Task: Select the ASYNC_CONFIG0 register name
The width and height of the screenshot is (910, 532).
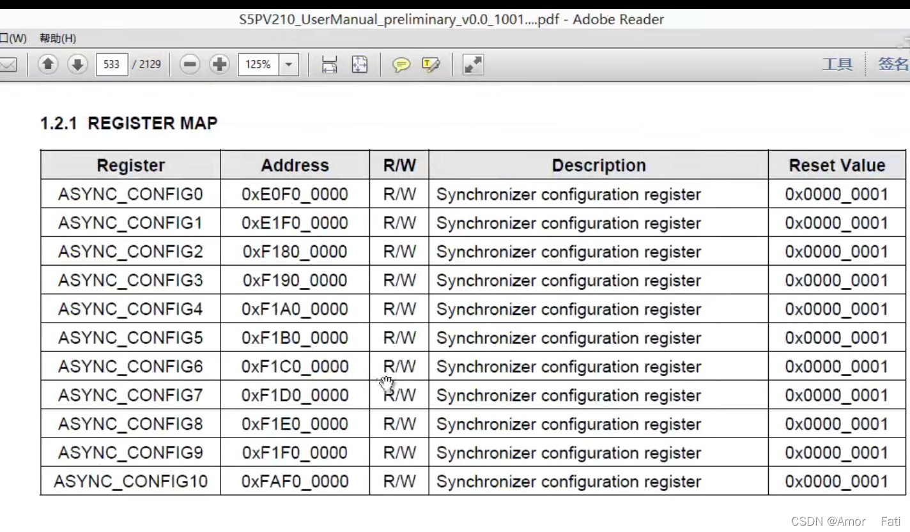Action: [130, 194]
